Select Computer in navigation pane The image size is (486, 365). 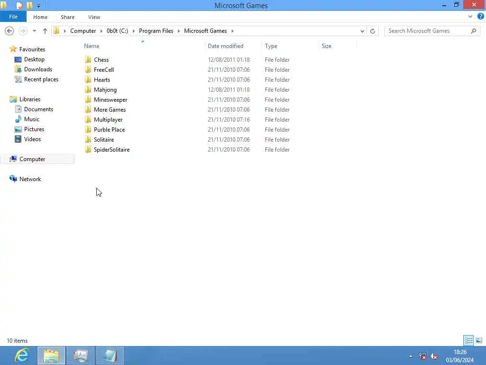pyautogui.click(x=32, y=159)
